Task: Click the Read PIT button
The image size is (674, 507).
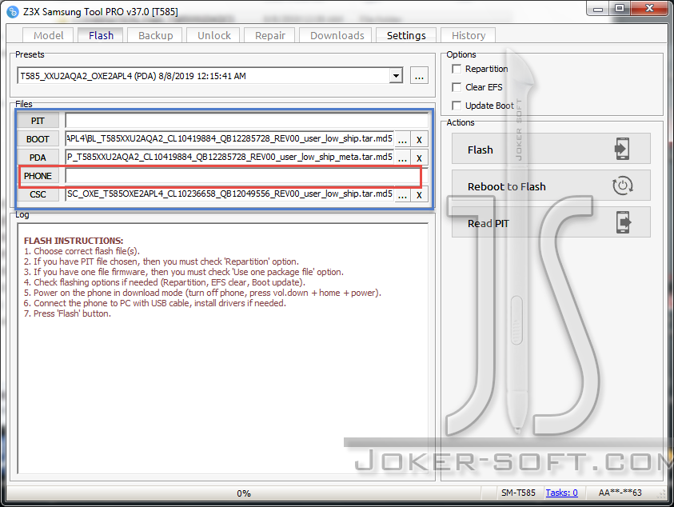Action: coord(551,222)
